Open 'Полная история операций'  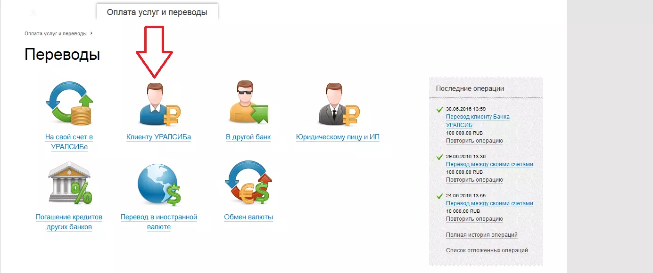(x=482, y=235)
